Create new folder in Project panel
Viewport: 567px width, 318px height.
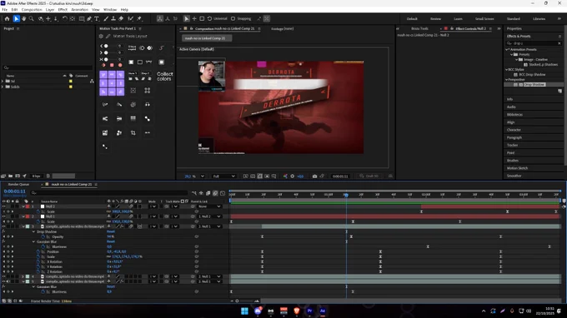click(11, 176)
